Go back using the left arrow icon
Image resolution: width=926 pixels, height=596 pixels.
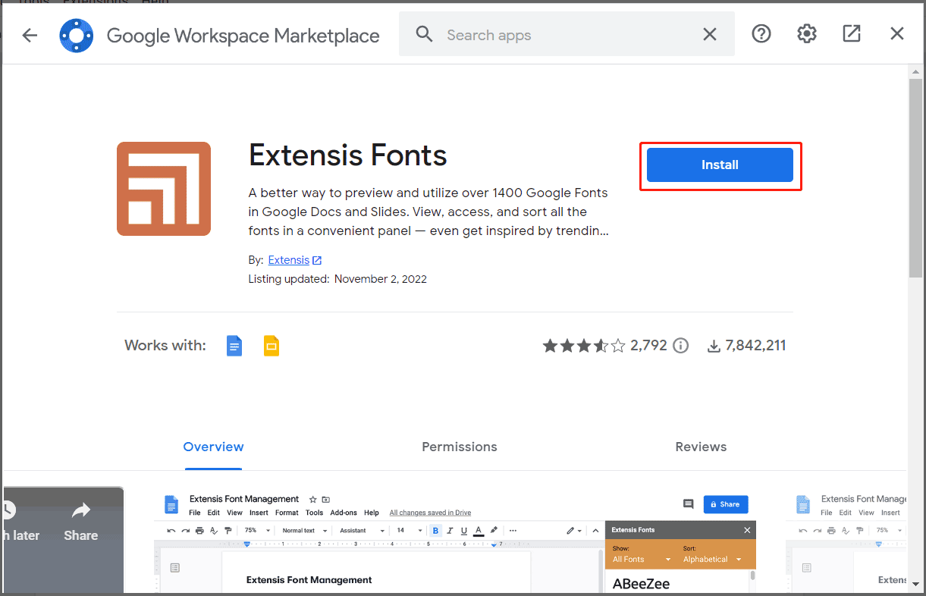[x=30, y=35]
